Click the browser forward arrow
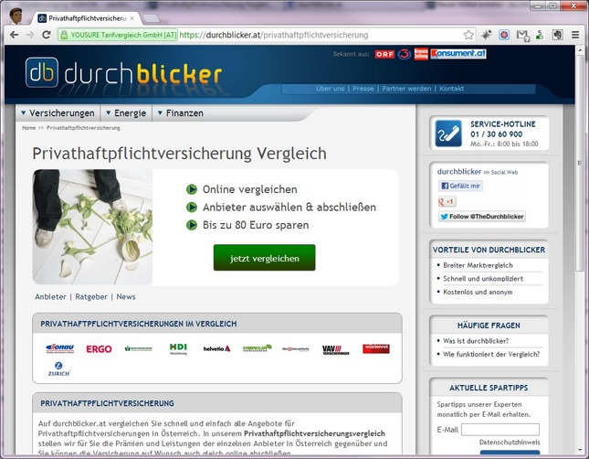This screenshot has width=589, height=459. [30, 35]
